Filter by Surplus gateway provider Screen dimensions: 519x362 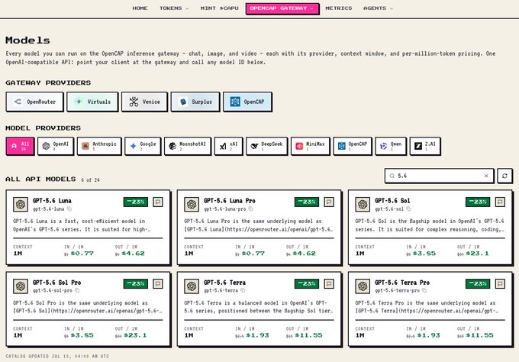195,102
